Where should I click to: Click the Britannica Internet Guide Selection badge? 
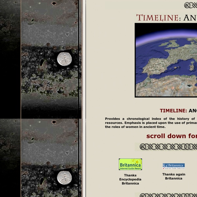(174, 166)
